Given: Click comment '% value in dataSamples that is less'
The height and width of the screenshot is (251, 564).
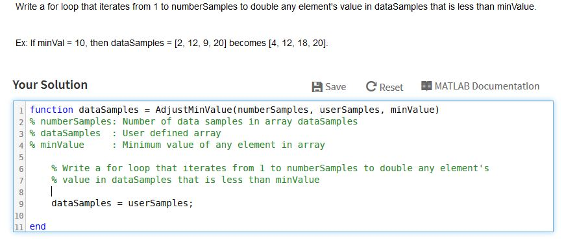Looking at the screenshot, I should click(x=186, y=180).
